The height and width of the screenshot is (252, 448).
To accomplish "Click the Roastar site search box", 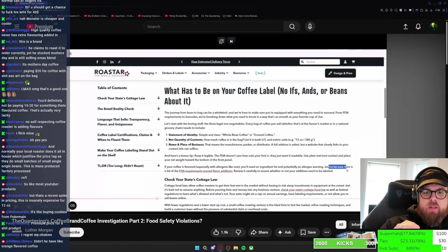I will 320,62.
